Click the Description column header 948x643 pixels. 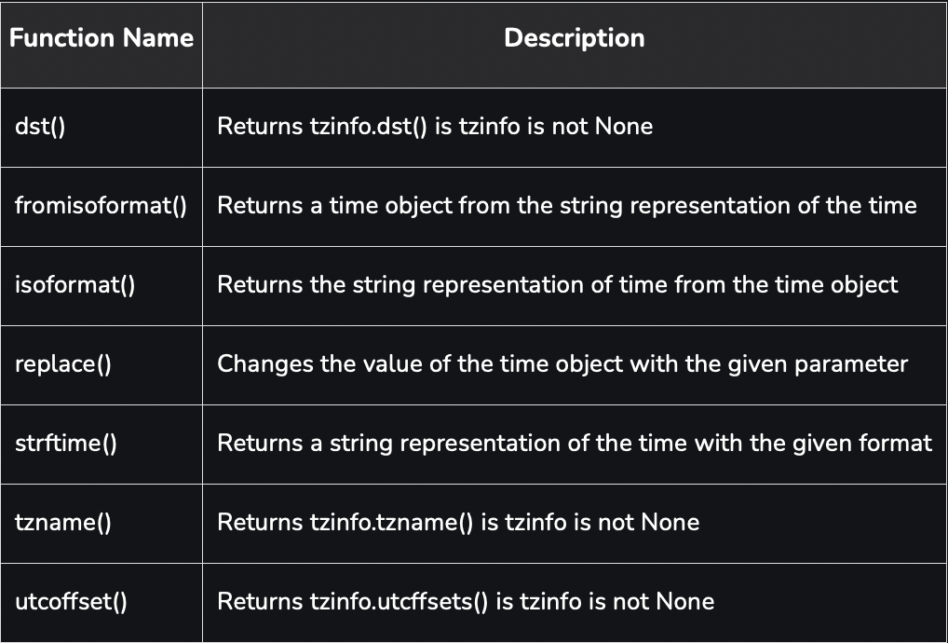[575, 38]
